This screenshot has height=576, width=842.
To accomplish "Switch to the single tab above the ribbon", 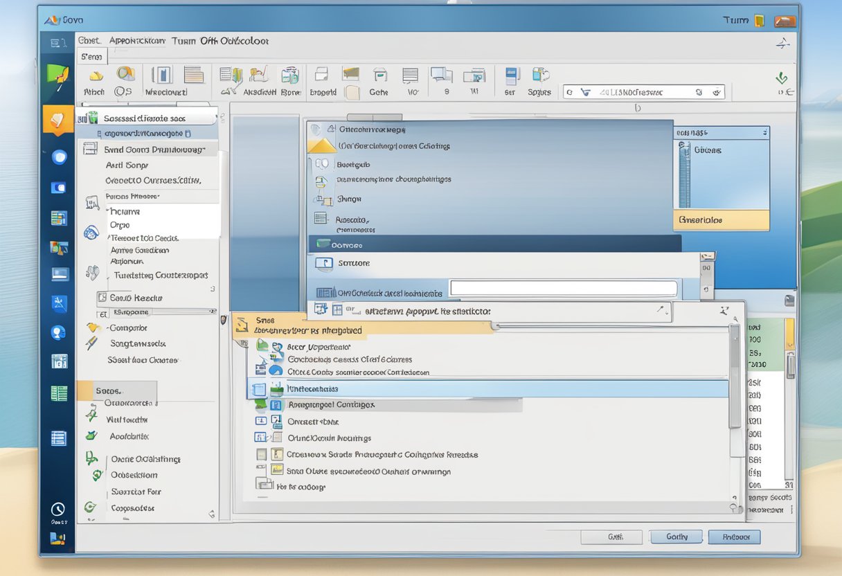I will click(92, 57).
